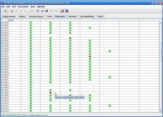
Task: Select the SC0055 row name
Action: 5,64
